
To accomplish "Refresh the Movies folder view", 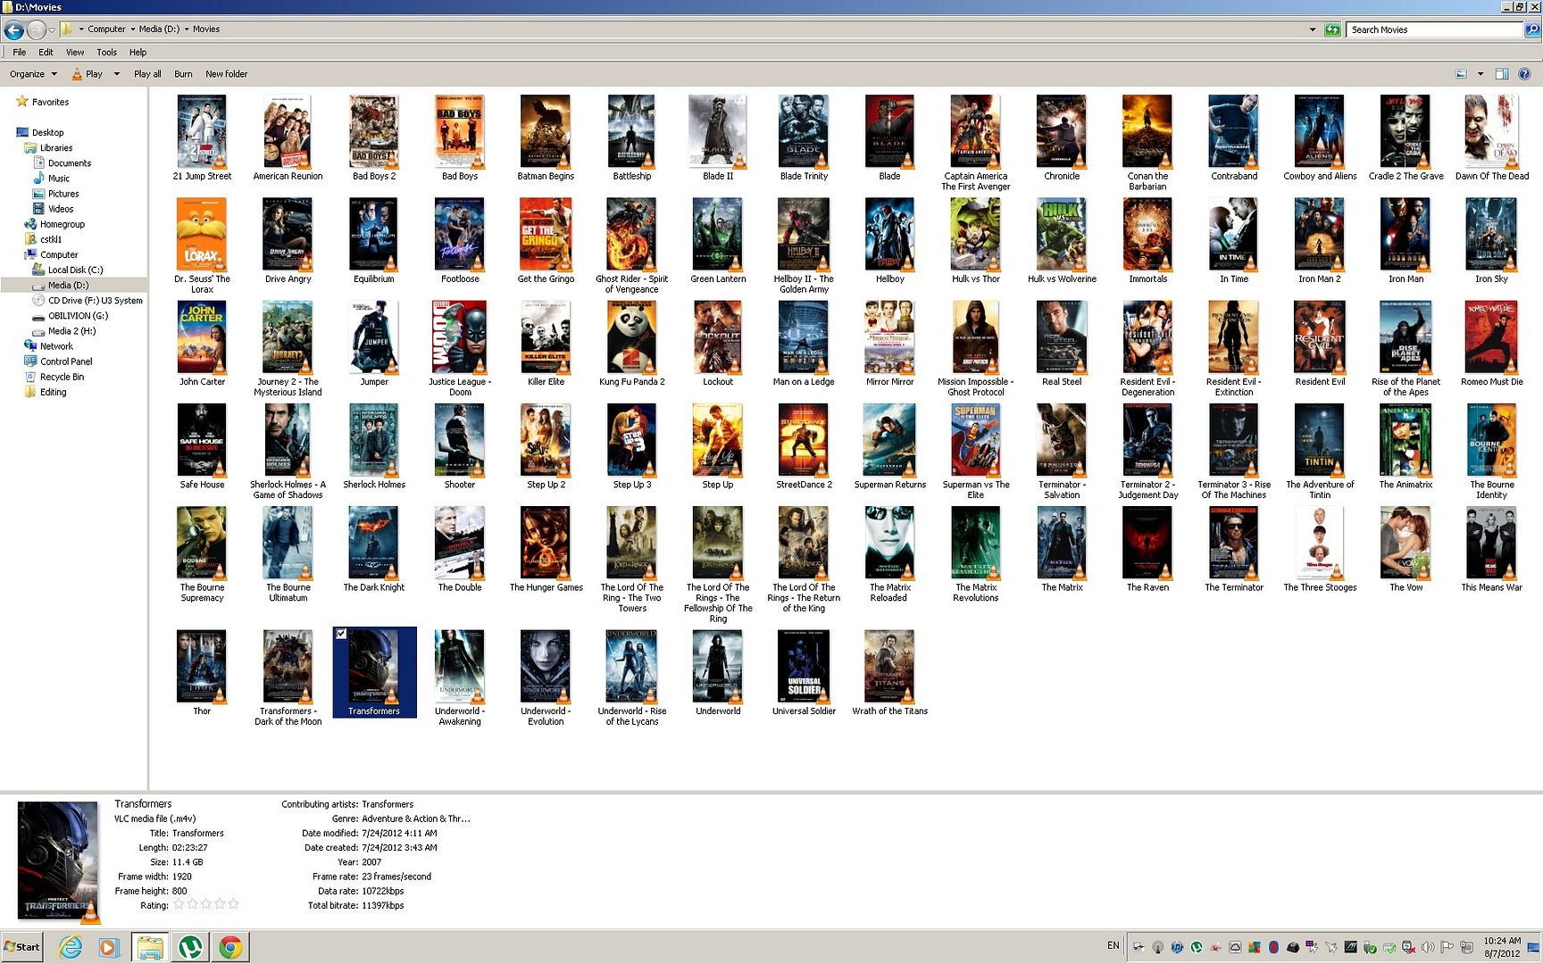I will click(x=1332, y=29).
